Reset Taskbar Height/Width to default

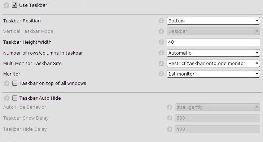(161, 42)
